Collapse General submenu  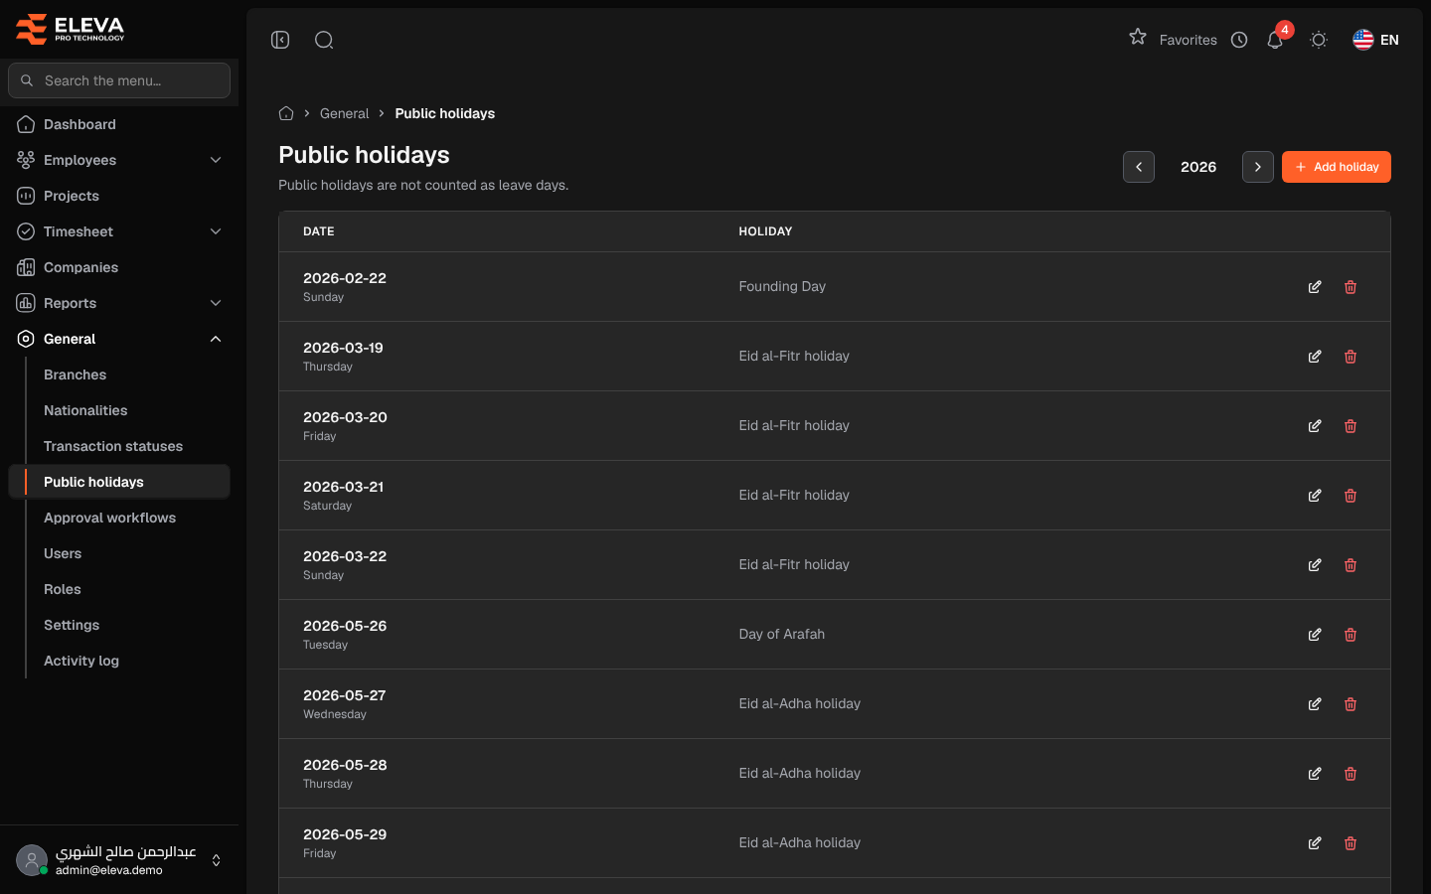point(119,339)
